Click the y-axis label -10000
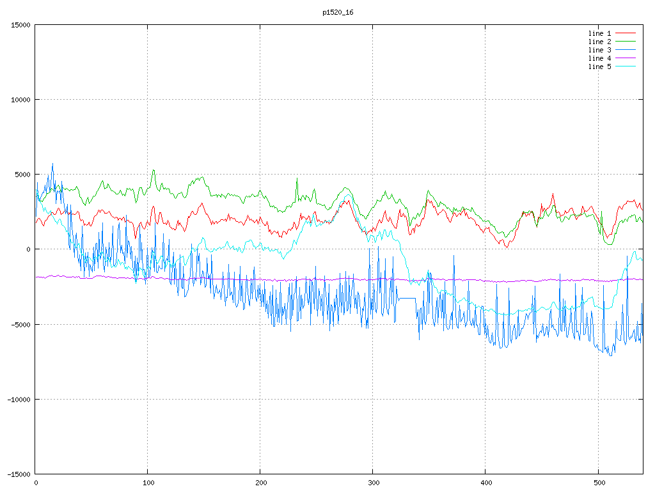This screenshot has height=491, width=655. [19, 400]
